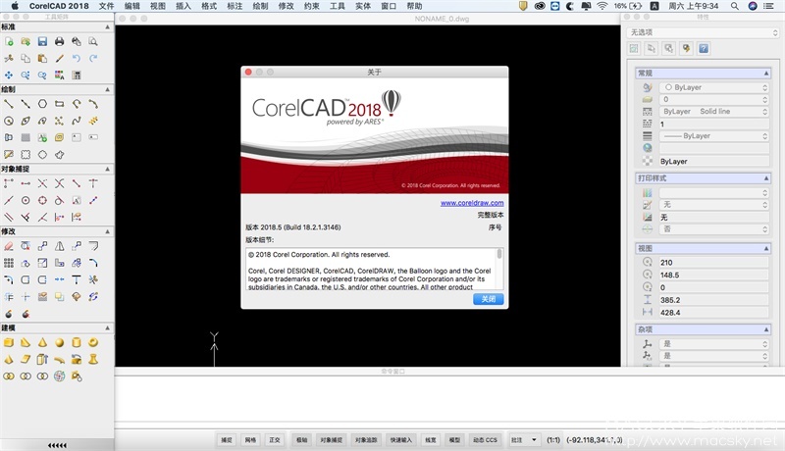Create a 3D Torus solid

click(93, 342)
